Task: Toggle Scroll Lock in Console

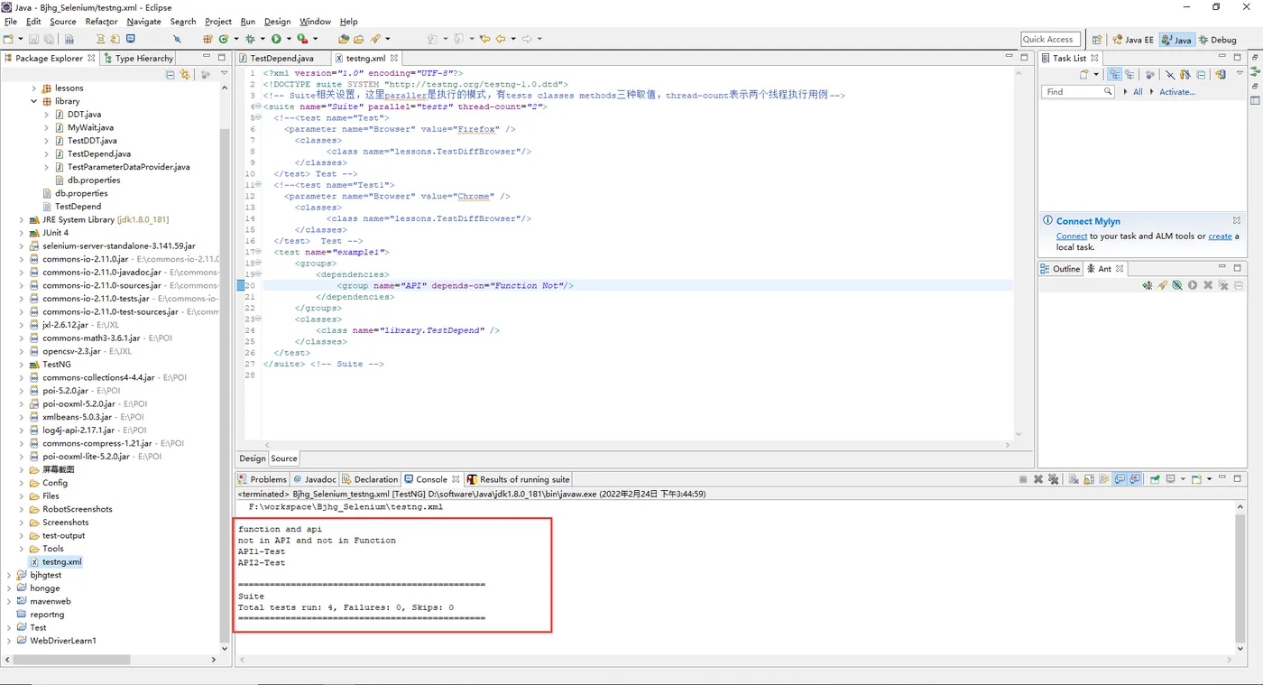Action: pos(1090,479)
